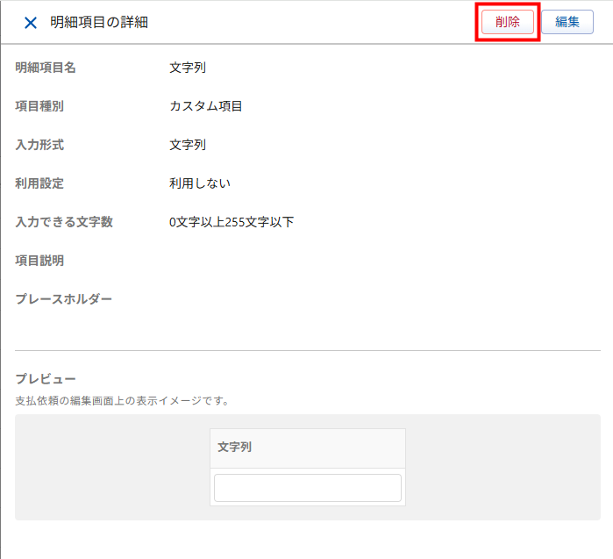Click the 入力できる文字数 label
This screenshot has width=613, height=559.
64,222
